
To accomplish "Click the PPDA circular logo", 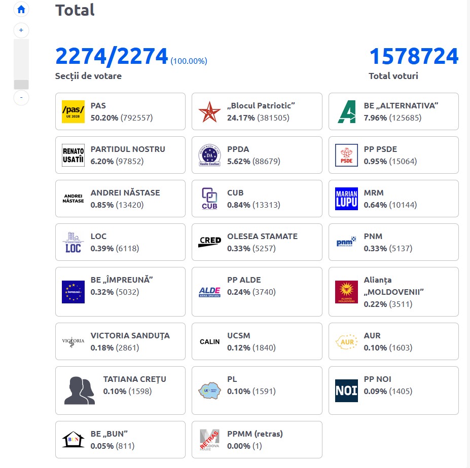I will click(x=209, y=155).
